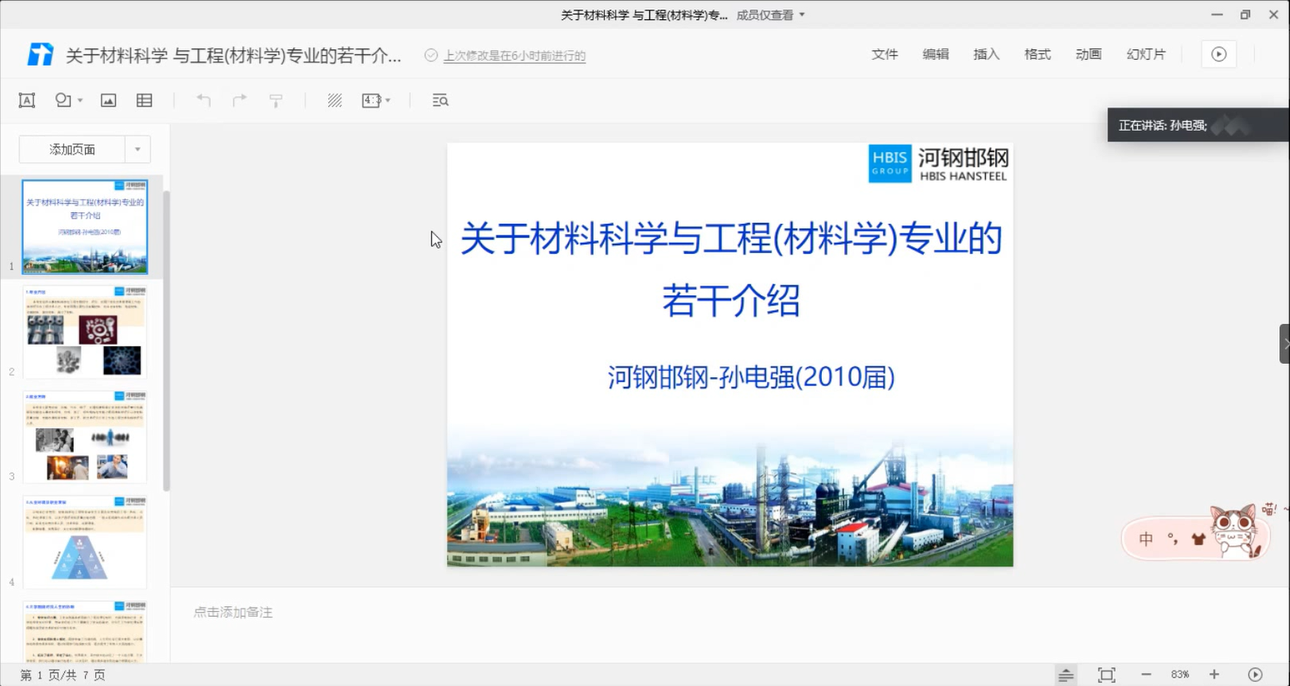Select the text box insert tool
The width and height of the screenshot is (1290, 686).
point(27,101)
